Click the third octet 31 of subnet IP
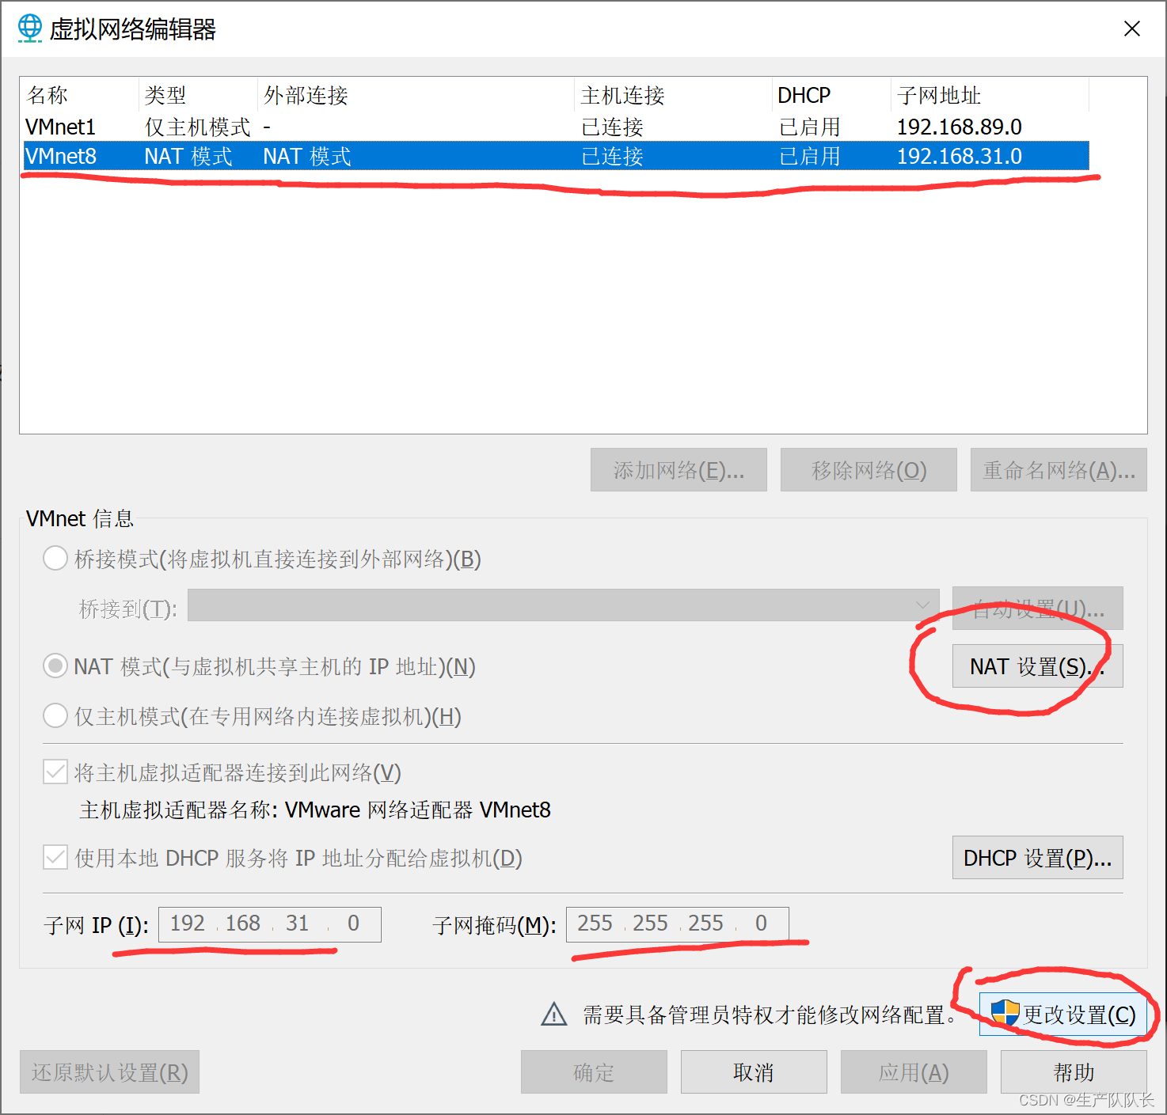This screenshot has width=1167, height=1115. pyautogui.click(x=298, y=923)
